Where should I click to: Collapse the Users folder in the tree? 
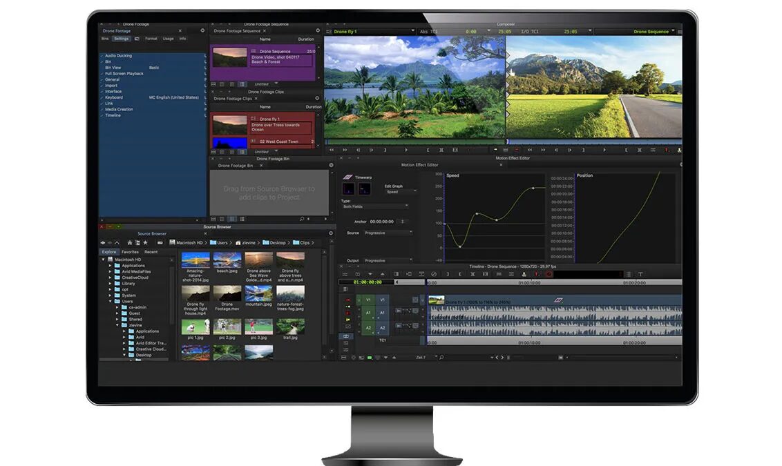pos(110,302)
